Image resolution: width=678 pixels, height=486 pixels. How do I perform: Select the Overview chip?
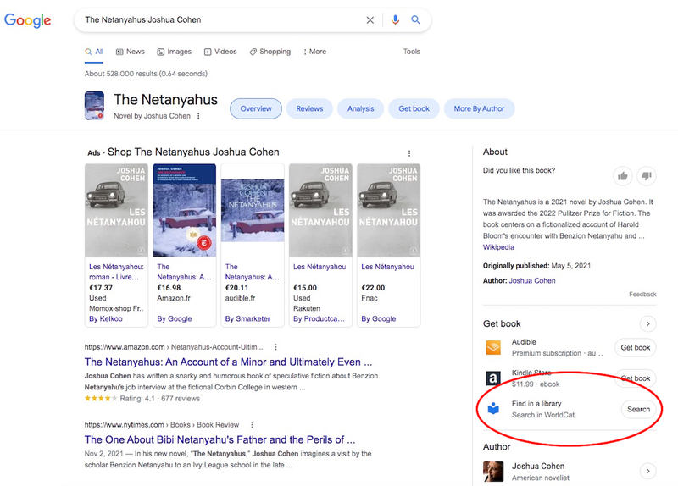point(256,108)
